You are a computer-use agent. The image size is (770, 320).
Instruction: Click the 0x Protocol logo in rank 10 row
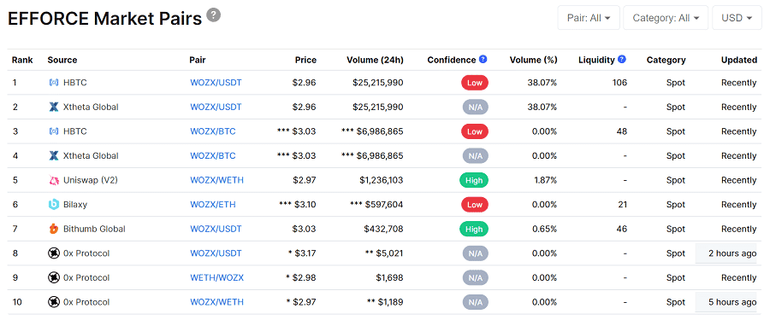pyautogui.click(x=54, y=302)
